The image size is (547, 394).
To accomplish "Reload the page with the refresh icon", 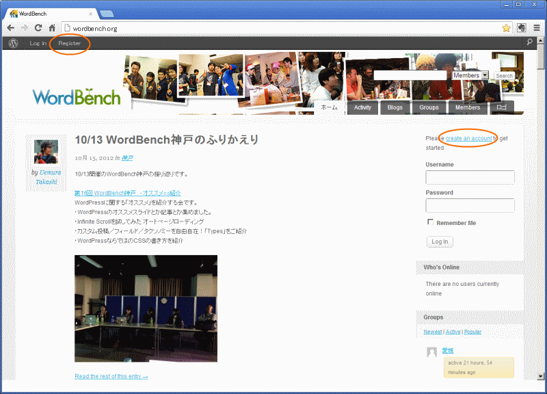I will 38,28.
